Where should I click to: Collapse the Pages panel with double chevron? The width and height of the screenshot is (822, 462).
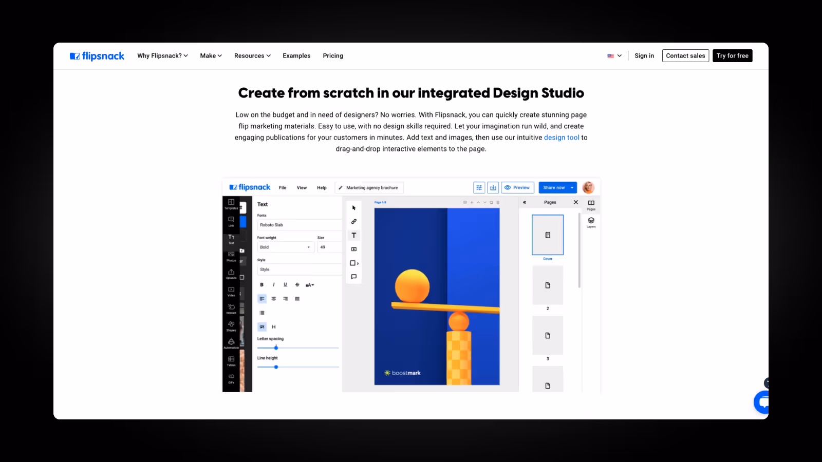pos(525,202)
